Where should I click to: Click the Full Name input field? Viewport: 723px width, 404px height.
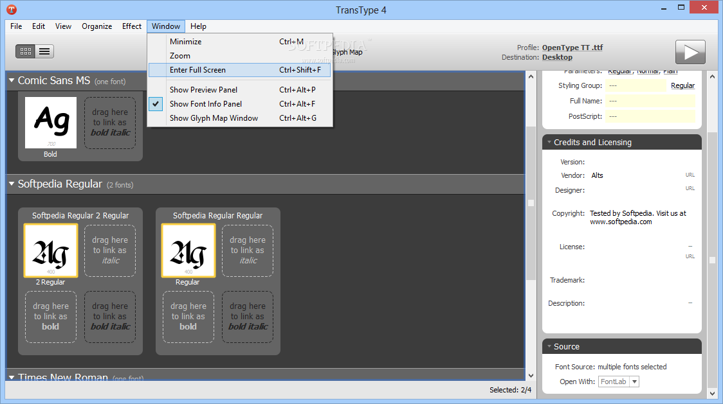pyautogui.click(x=650, y=101)
